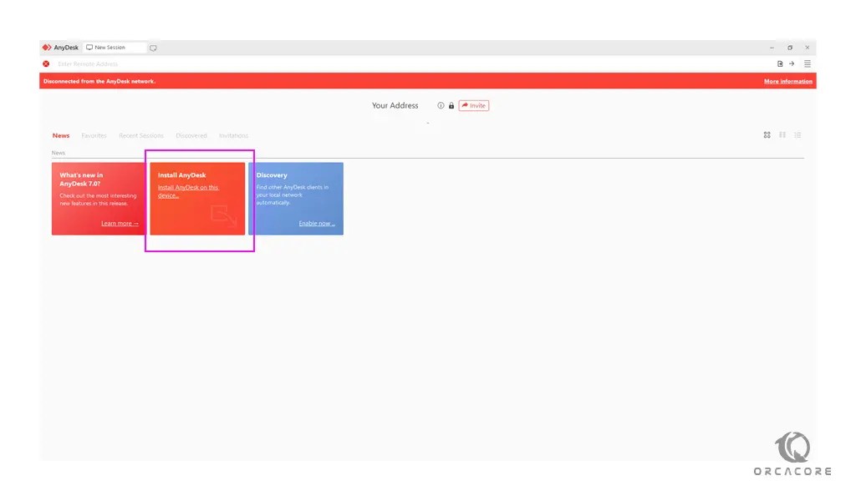Switch to the Recent Sessions tab
The height and width of the screenshot is (501, 856).
click(141, 135)
